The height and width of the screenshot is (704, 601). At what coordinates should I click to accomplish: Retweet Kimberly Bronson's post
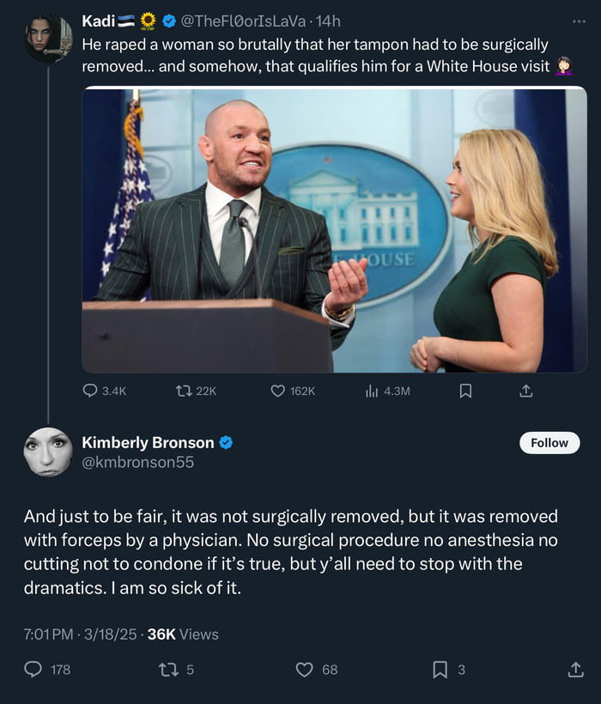coord(169,670)
